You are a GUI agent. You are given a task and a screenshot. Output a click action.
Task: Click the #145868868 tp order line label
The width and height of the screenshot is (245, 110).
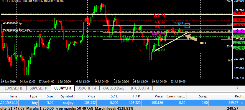pos(12,23)
